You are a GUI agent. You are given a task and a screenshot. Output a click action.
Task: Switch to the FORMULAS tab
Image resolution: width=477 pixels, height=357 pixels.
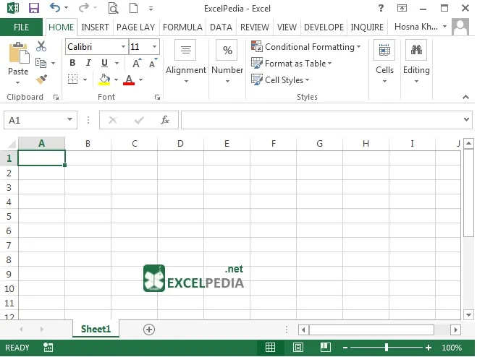182,27
